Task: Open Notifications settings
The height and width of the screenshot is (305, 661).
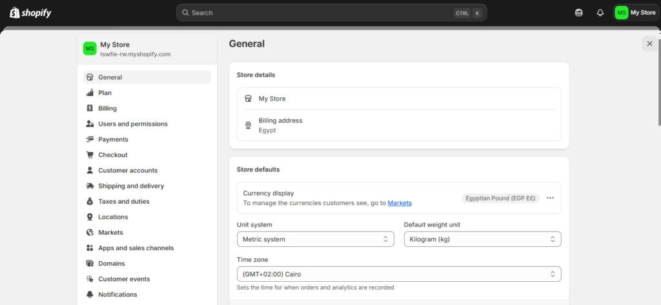Action: pyautogui.click(x=147, y=295)
